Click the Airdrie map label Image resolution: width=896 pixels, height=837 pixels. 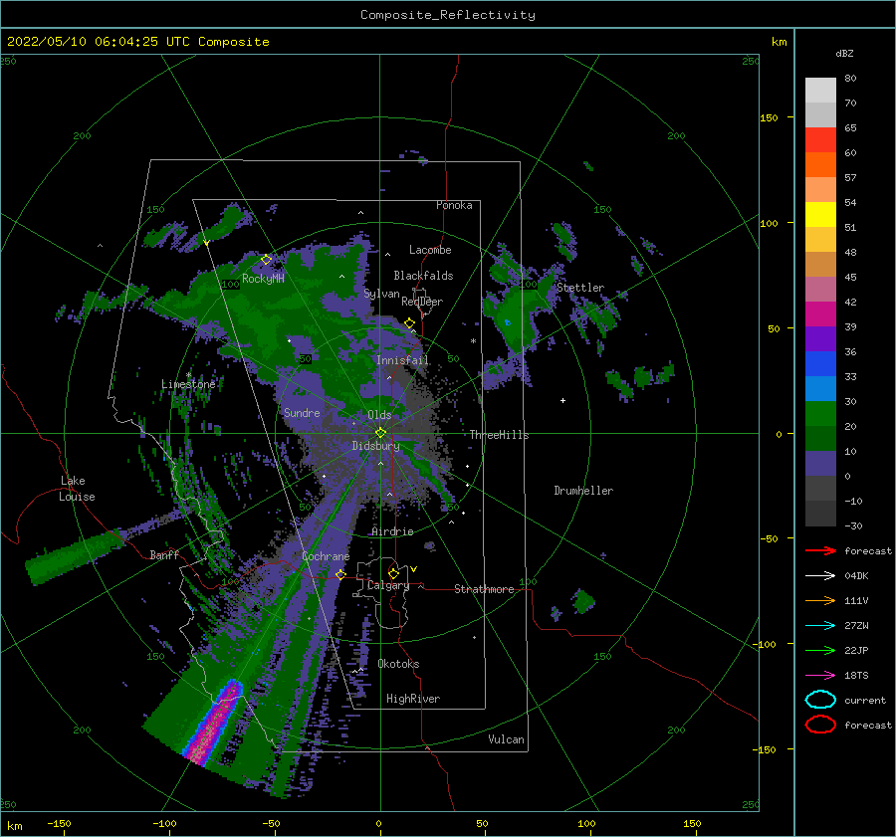tap(392, 531)
